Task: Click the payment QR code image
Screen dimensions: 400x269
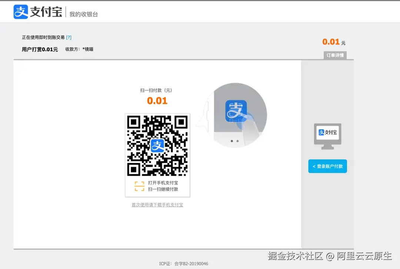Action: (157, 146)
